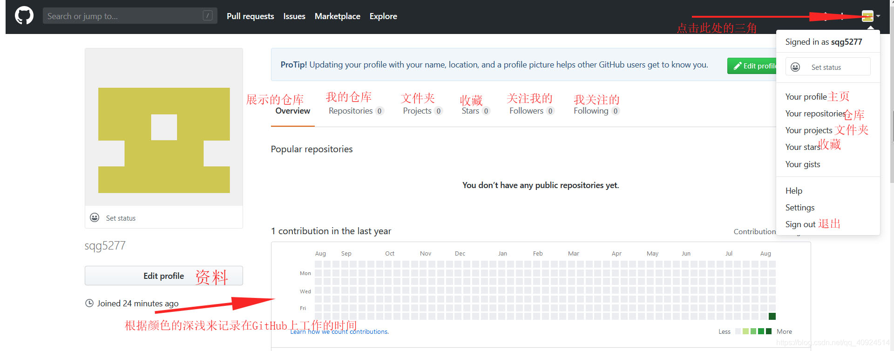
Task: Click the Mon row label in calendar
Action: point(305,273)
